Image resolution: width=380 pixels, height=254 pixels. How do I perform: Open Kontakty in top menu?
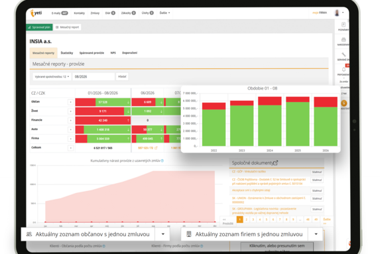pos(79,13)
